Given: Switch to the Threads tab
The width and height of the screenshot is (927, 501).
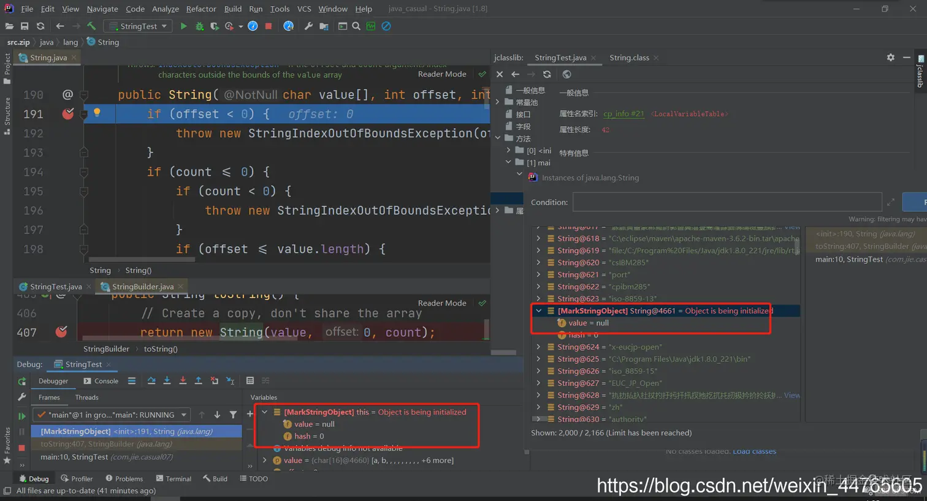Looking at the screenshot, I should click(x=86, y=397).
